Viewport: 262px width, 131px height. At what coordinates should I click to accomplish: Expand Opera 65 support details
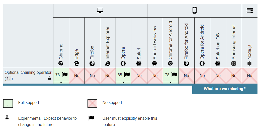pyautogui.click(x=123, y=82)
